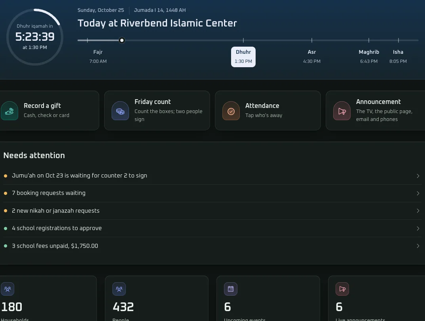
Task: Click the Dhuhr iqamah countdown ring
Action: (x=35, y=37)
